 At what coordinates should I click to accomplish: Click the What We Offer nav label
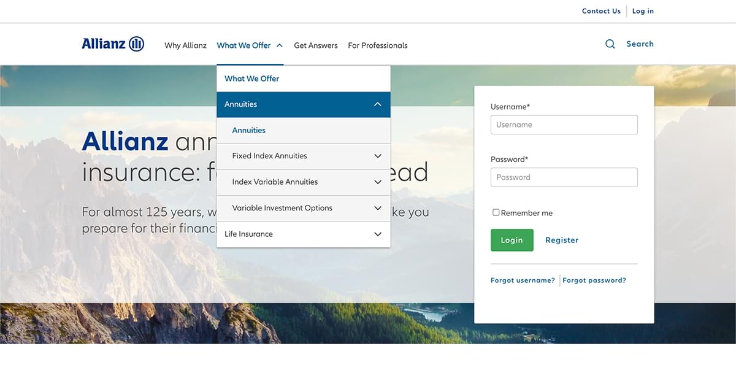pyautogui.click(x=243, y=45)
